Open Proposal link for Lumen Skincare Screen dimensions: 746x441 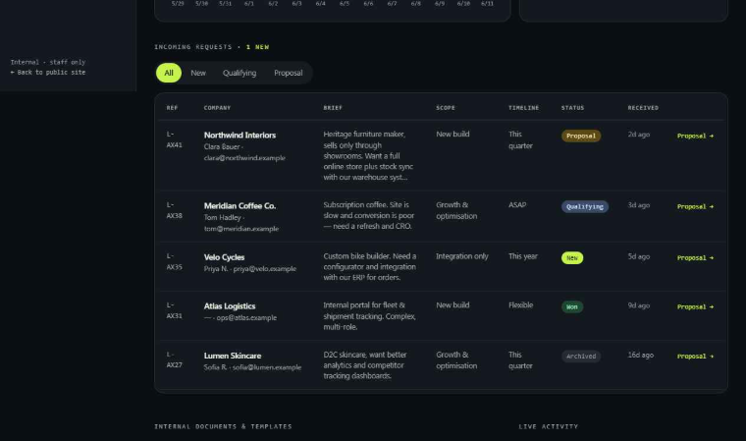coord(695,357)
